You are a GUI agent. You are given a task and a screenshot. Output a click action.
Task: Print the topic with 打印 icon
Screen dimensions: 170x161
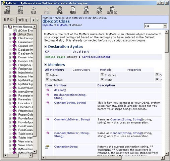(x=99, y=9)
